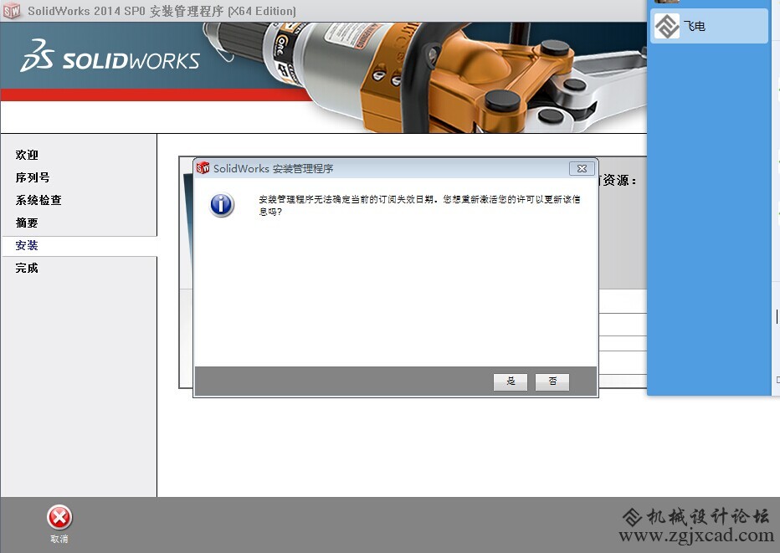780x553 pixels.
Task: Click the 取消 label below cancel icon
Action: (59, 539)
